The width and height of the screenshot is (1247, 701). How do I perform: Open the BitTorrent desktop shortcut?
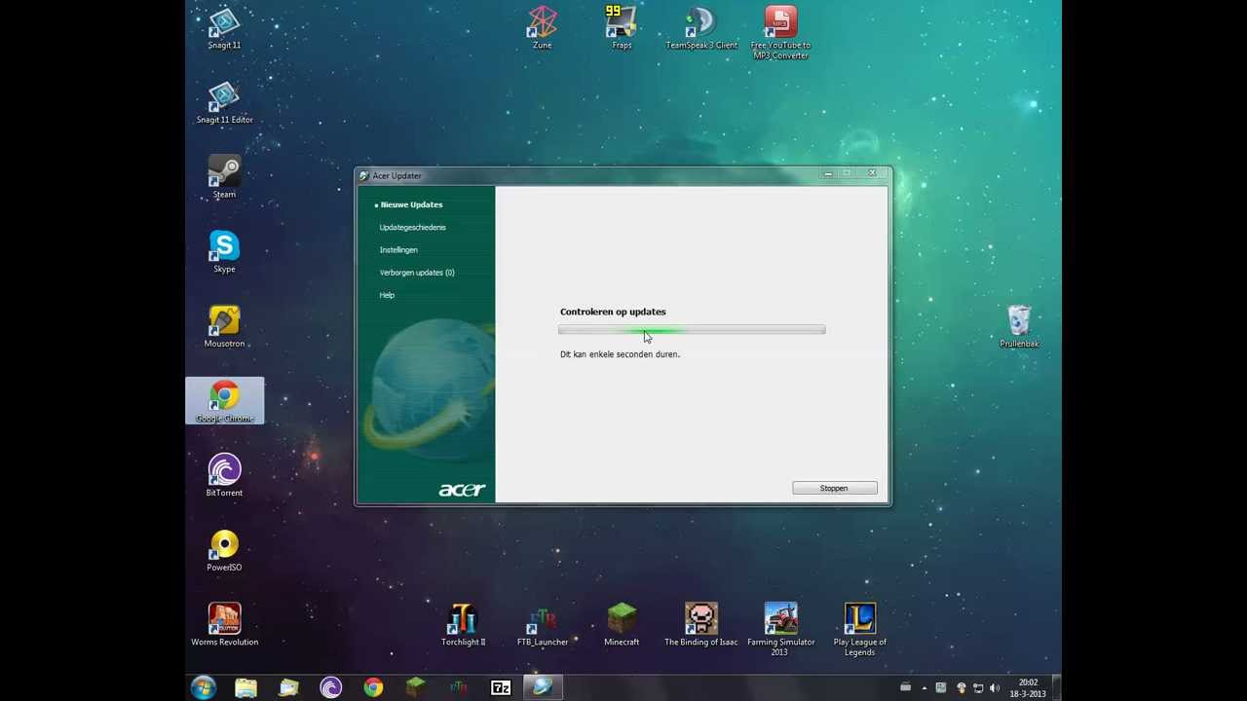pyautogui.click(x=224, y=476)
